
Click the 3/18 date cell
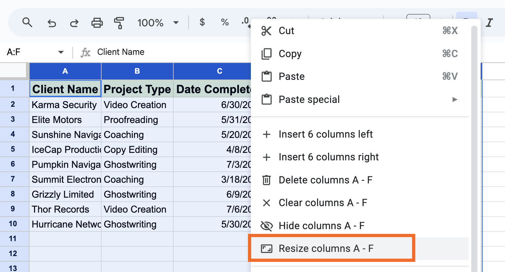tap(212, 179)
